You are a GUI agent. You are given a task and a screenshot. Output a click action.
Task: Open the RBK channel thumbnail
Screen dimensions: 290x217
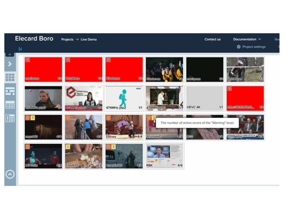point(165,156)
